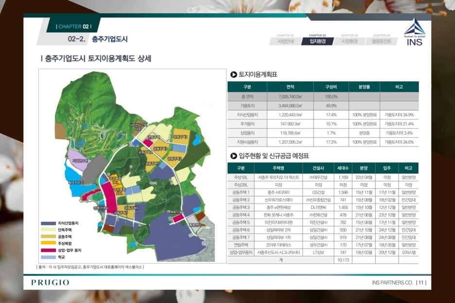455x303 pixels.
Task: Click the 지식산업용지 table row label
Action: coord(247,115)
